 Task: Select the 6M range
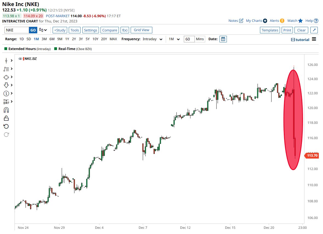(x=52, y=39)
